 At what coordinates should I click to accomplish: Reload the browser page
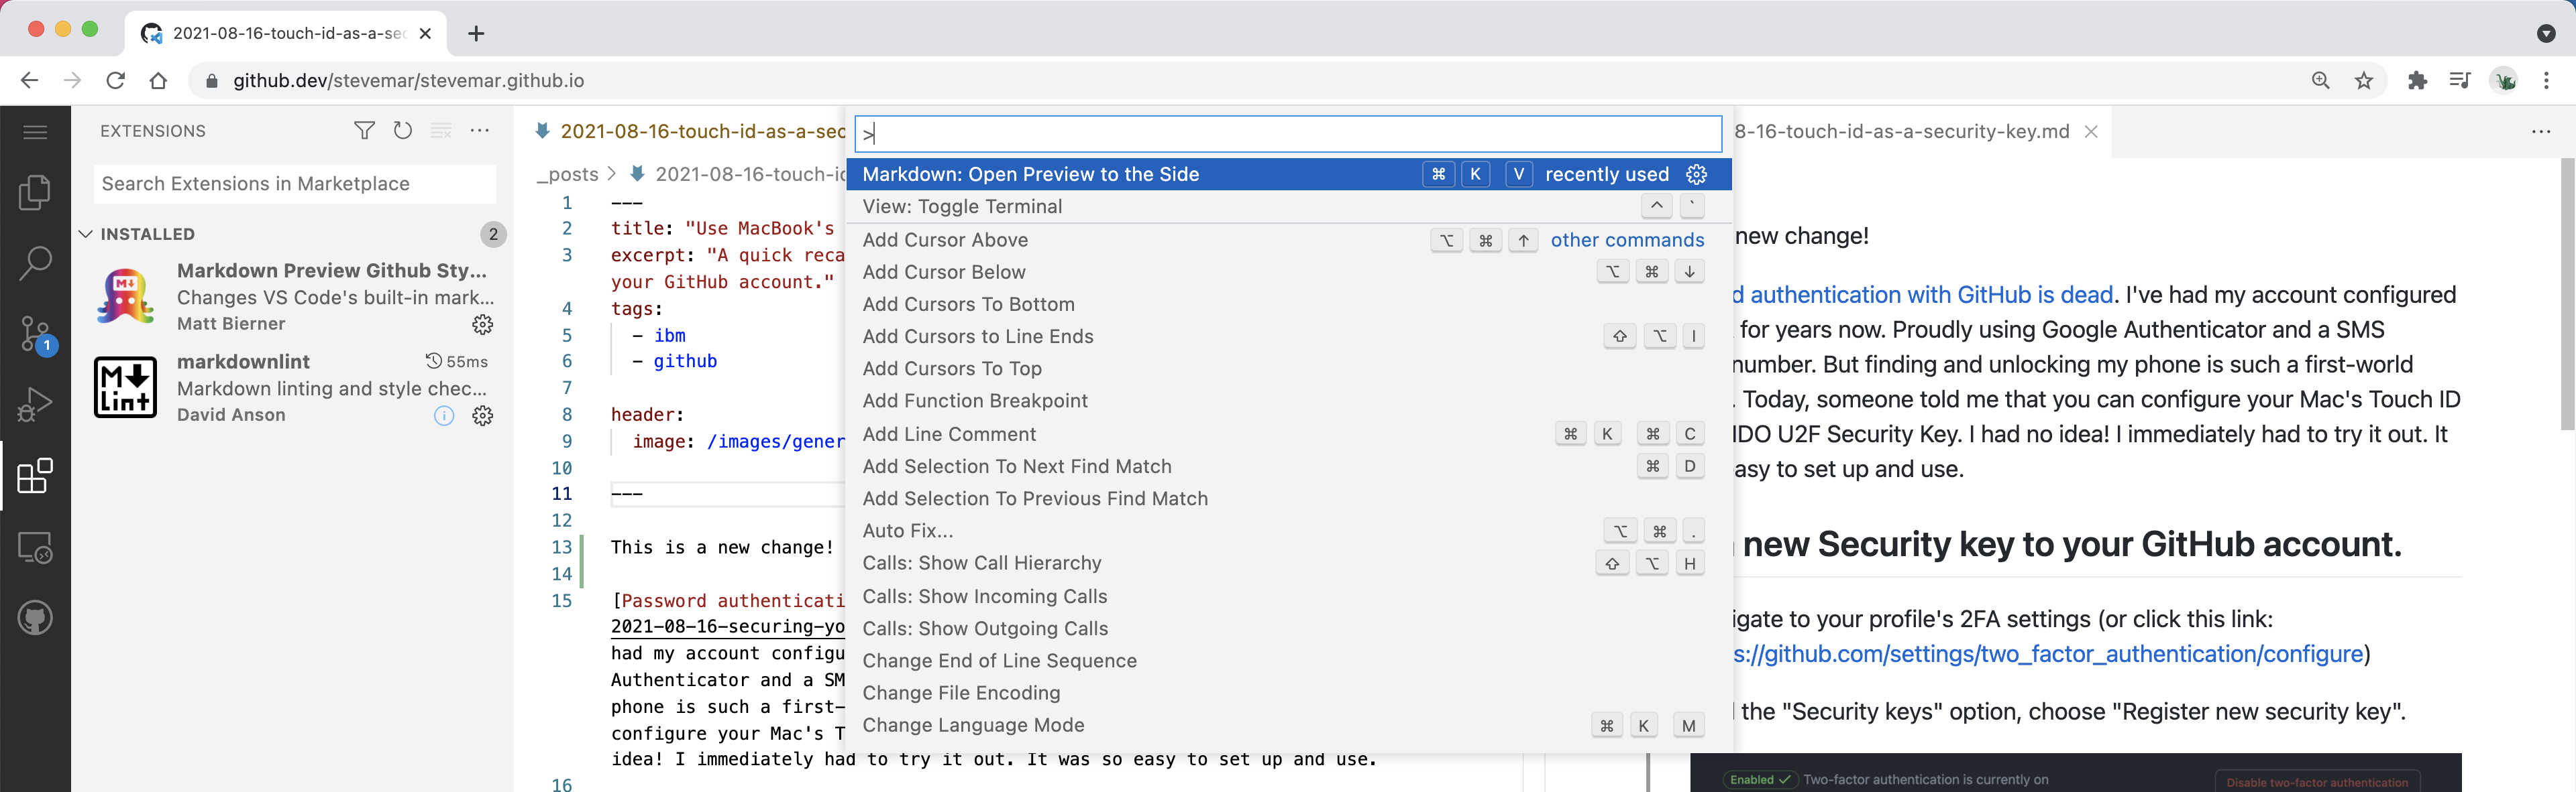(x=116, y=81)
